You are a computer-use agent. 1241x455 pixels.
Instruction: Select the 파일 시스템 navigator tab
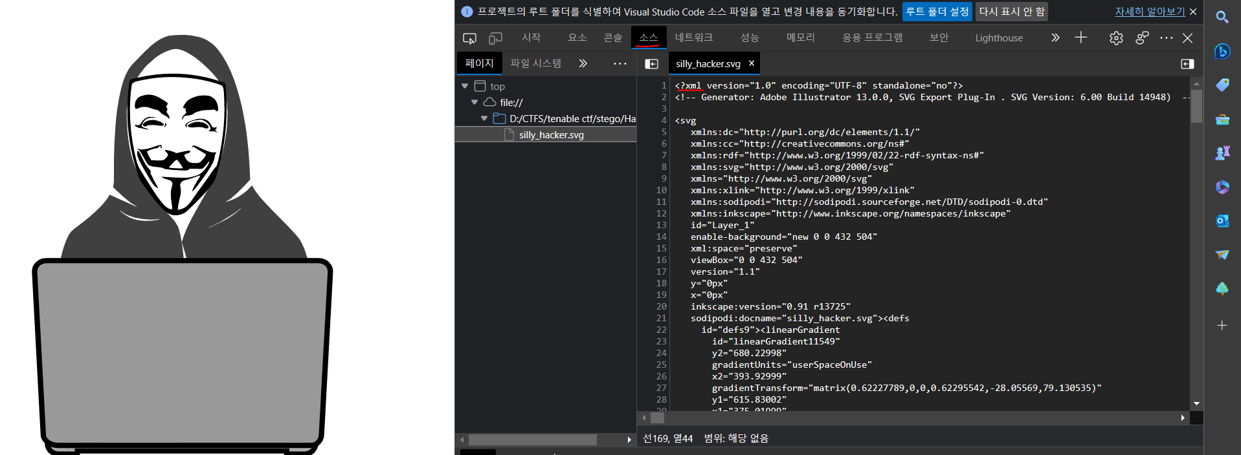536,63
